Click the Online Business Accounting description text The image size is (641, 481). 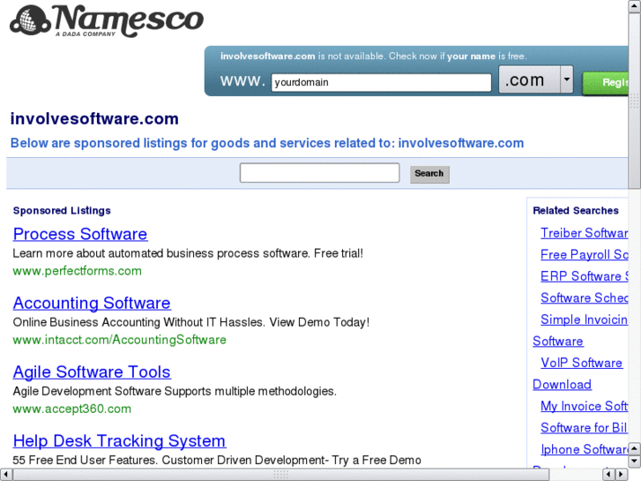click(191, 322)
